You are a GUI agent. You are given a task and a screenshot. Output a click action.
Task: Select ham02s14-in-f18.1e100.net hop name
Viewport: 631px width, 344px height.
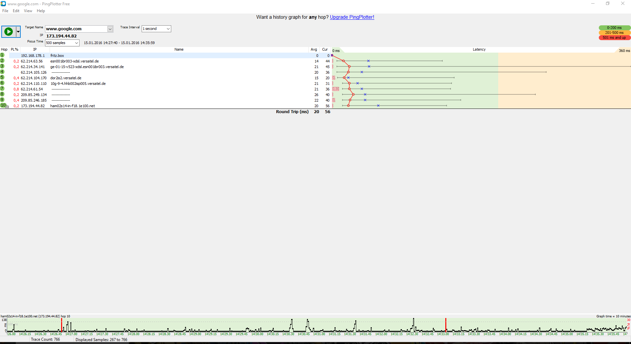pyautogui.click(x=73, y=106)
